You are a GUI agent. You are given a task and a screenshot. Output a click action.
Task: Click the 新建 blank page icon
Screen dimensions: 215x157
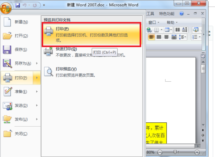[7, 22]
